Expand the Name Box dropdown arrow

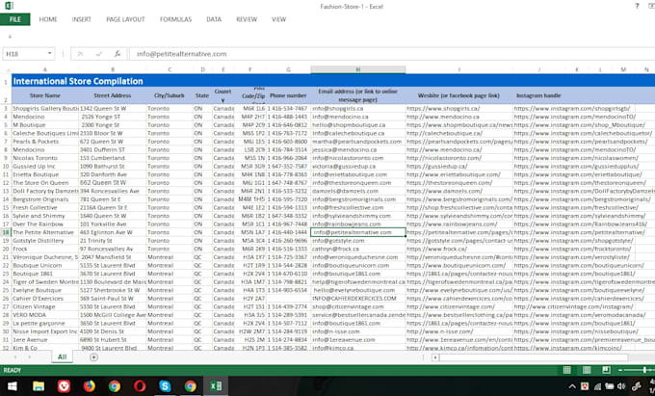(50, 53)
